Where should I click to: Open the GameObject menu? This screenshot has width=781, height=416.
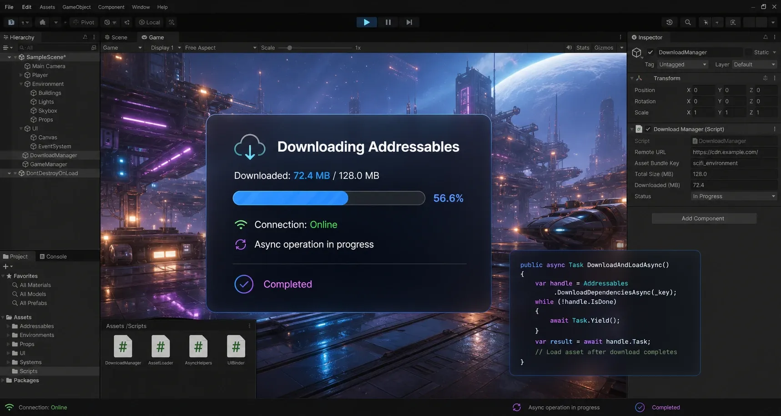coord(76,7)
